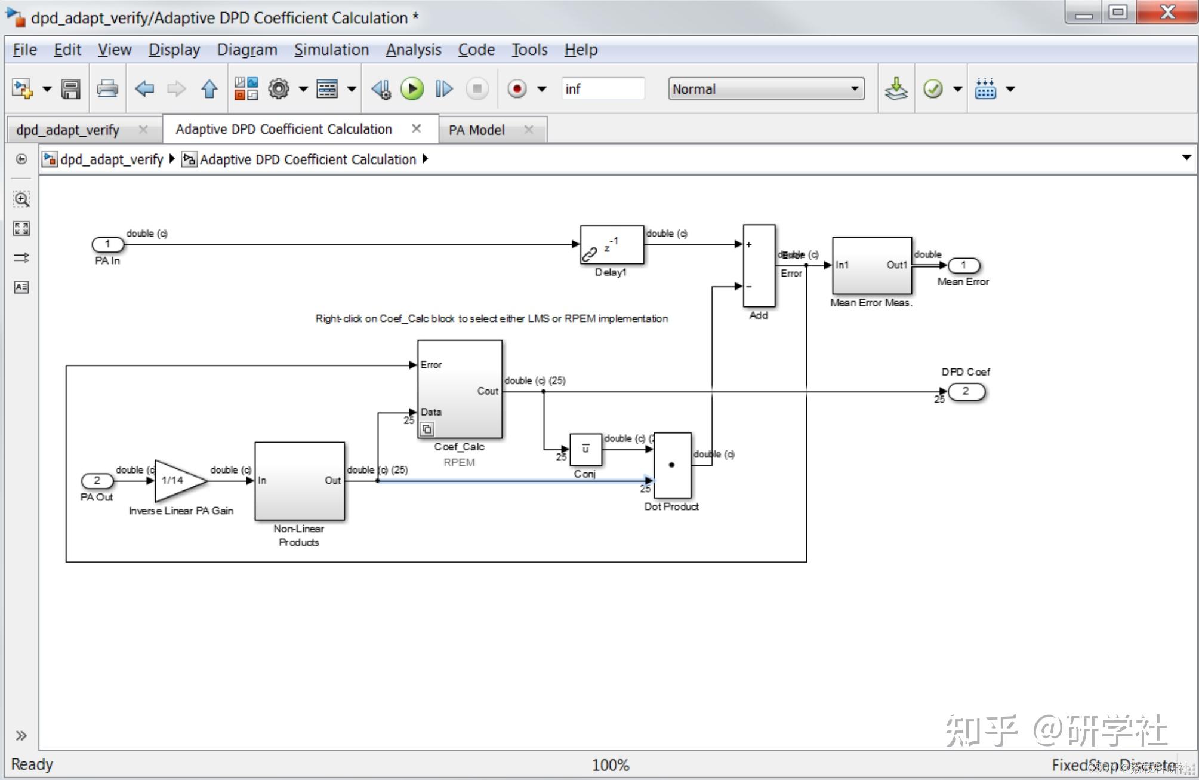The height and width of the screenshot is (780, 1199).
Task: Toggle Hide/Show Model Browser chevrons
Action: pos(21,735)
